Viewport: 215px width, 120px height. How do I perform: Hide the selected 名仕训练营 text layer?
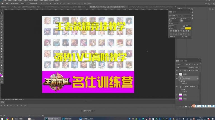point(177,78)
